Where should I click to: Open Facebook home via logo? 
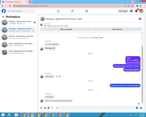(x=4, y=11)
